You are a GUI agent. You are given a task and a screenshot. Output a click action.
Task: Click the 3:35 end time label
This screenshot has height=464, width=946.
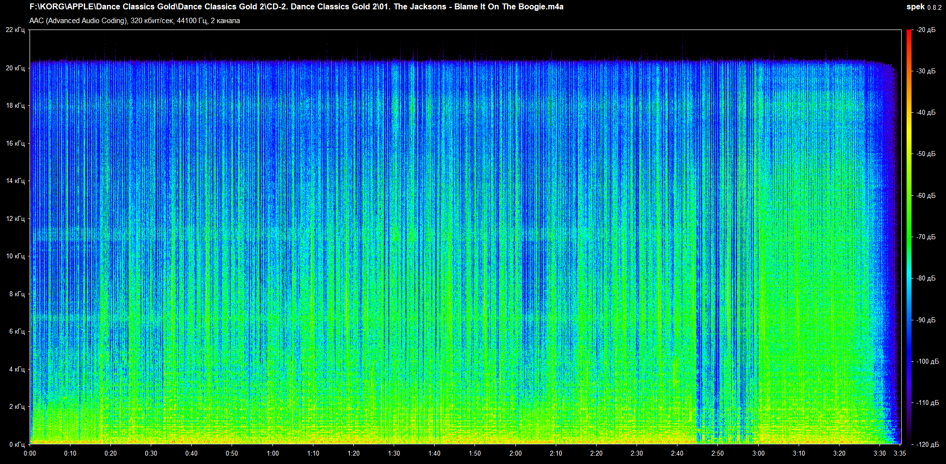[900, 453]
